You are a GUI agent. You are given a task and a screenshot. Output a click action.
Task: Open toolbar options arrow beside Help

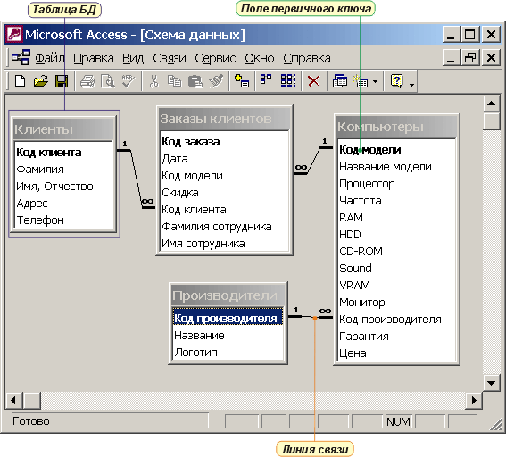coord(411,85)
